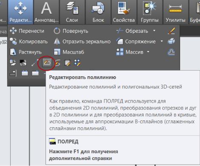This screenshot has width=200, height=166.
Task: Click the Set to ByLayer icon
Action: point(13,63)
